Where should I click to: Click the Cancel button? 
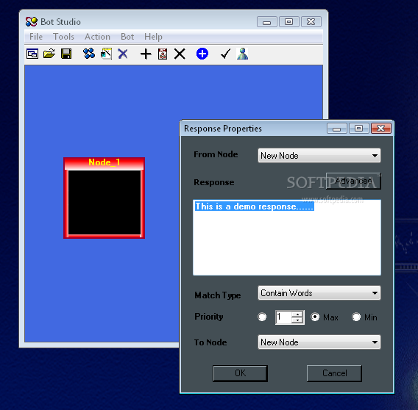pos(334,373)
